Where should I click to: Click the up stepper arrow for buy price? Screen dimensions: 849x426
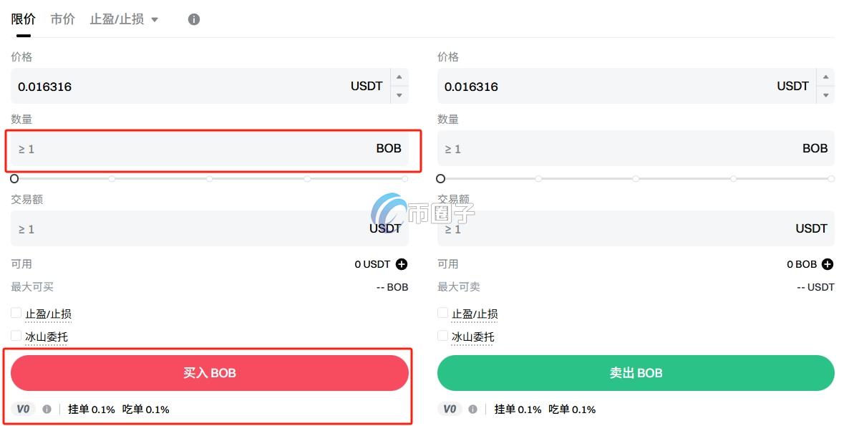399,77
